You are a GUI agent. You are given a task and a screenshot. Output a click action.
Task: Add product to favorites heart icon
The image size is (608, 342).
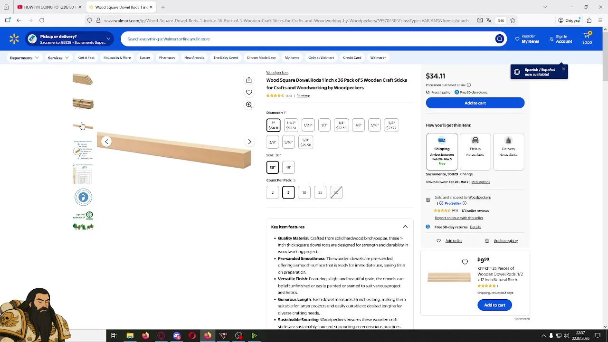[249, 92]
